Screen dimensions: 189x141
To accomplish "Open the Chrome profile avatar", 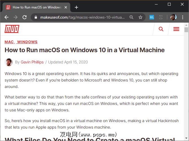I will pyautogui.click(x=173, y=17).
